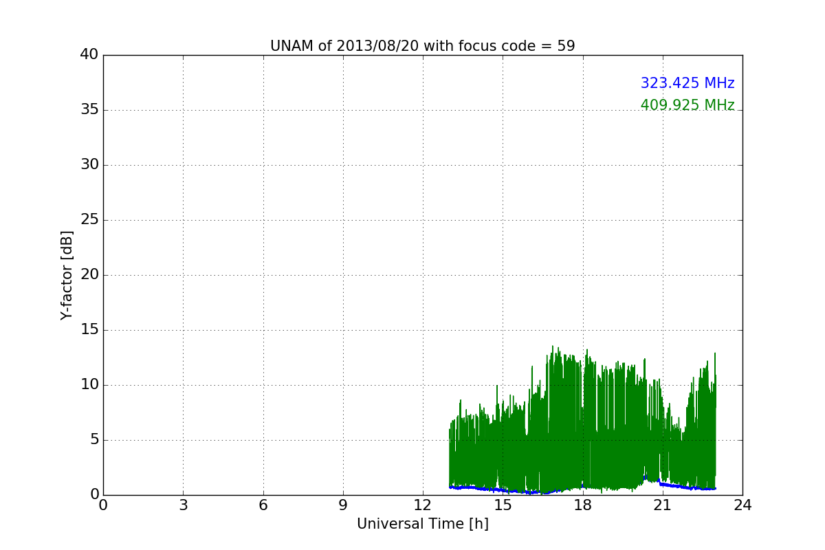Click the x-axis tick label 21
Viewport: 825px width, 550px height.
[663, 505]
